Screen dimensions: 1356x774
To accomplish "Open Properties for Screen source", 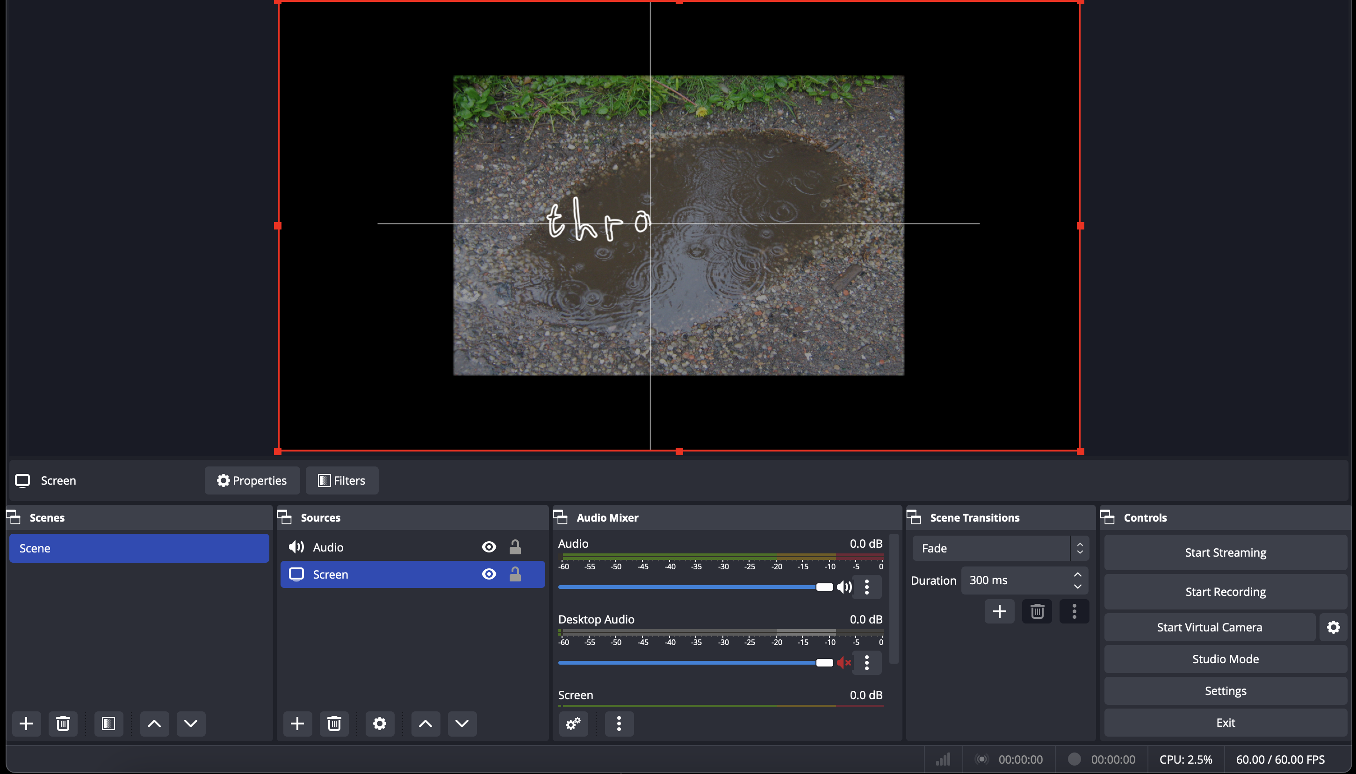I will coord(252,480).
